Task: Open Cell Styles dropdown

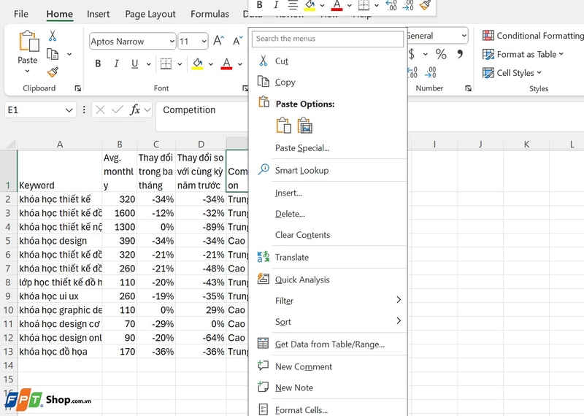Action: 512,73
